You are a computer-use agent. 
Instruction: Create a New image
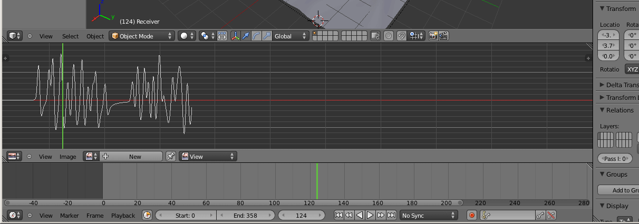click(131, 156)
